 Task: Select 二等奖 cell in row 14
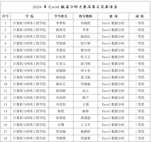(139, 111)
